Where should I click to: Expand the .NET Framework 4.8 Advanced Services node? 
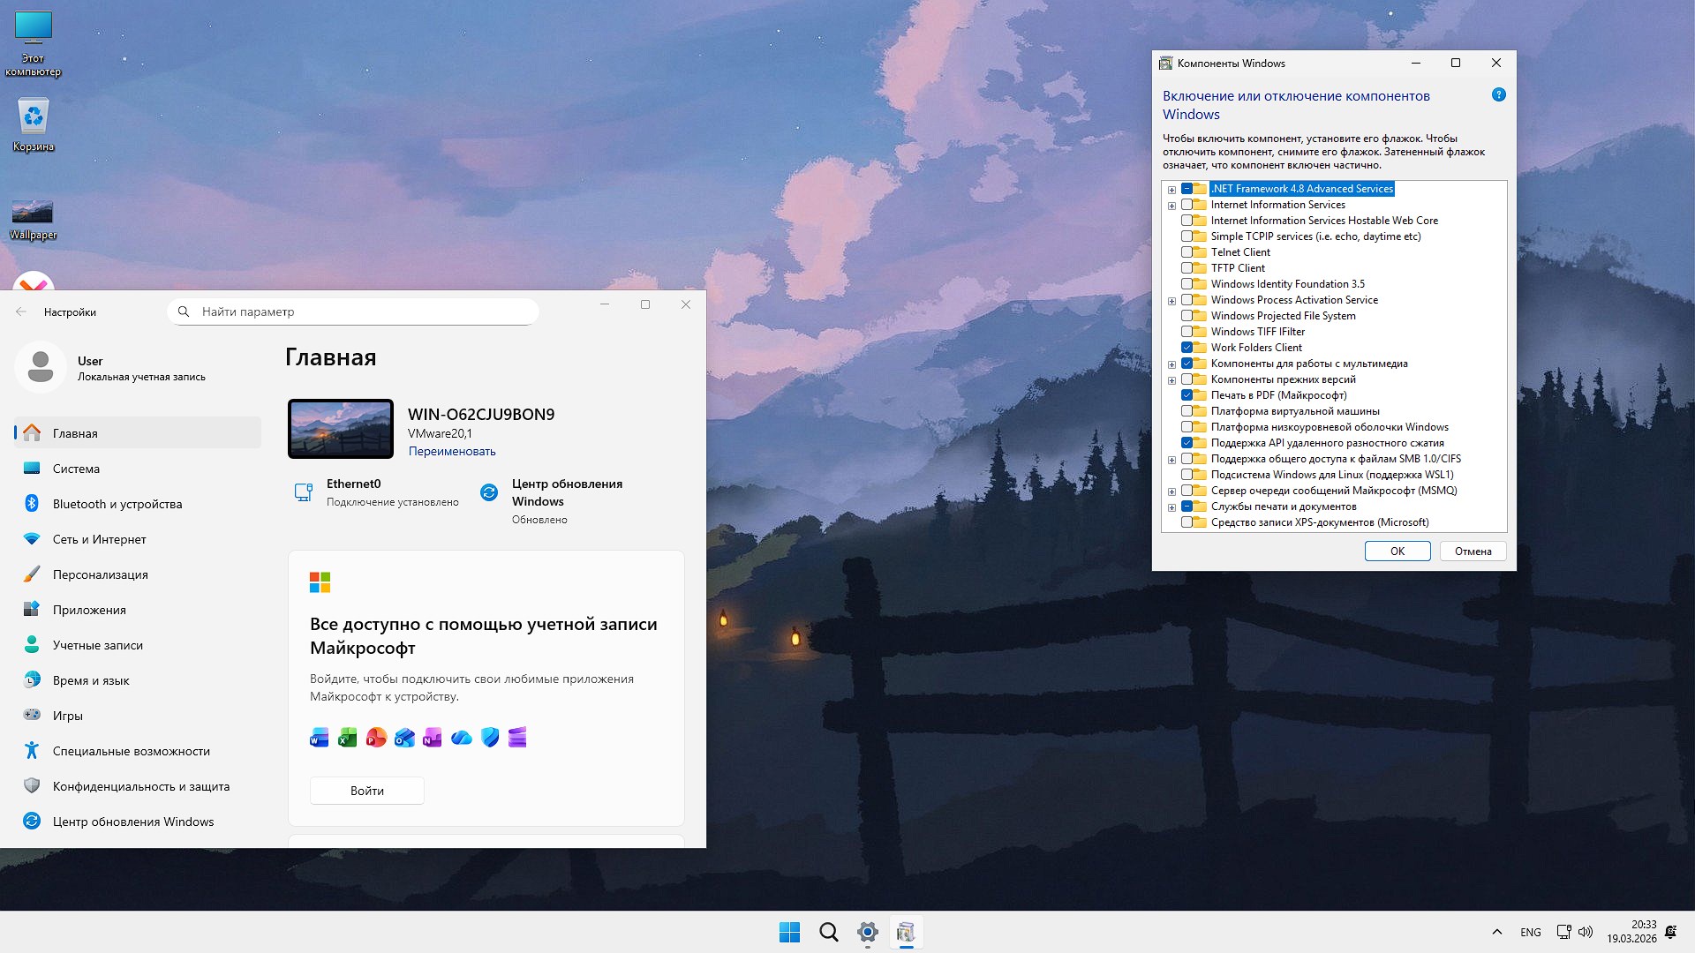point(1171,189)
